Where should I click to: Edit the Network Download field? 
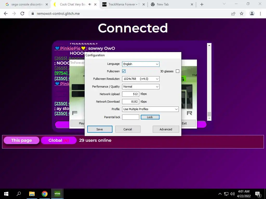point(131,102)
